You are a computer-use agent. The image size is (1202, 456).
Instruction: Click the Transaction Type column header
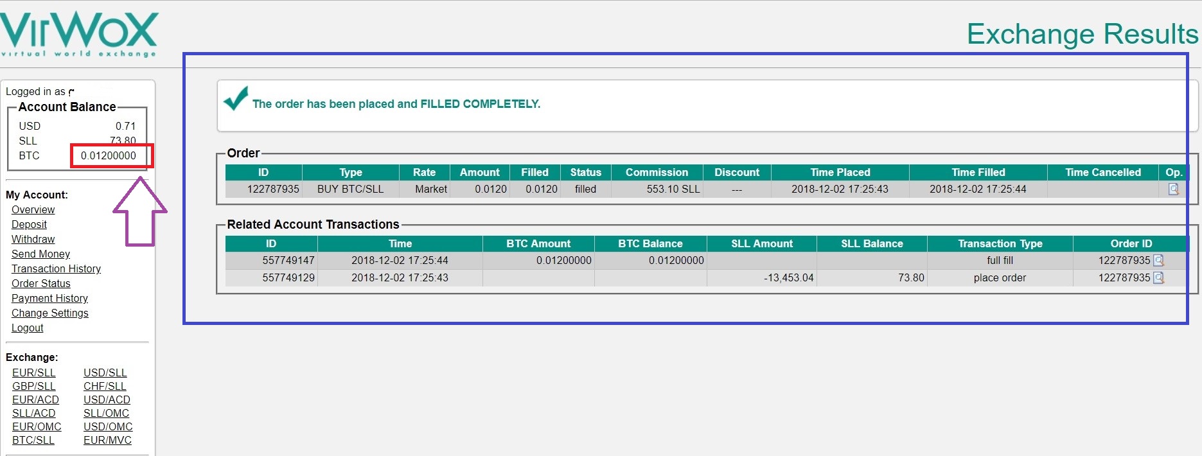1000,243
